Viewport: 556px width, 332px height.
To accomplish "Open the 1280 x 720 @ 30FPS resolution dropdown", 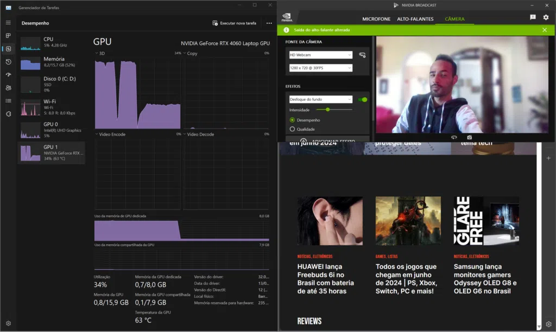I will coord(320,68).
